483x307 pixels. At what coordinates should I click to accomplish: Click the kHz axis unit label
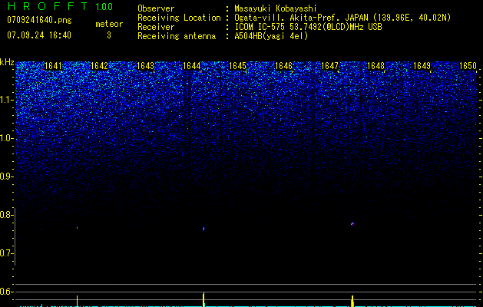(7, 62)
